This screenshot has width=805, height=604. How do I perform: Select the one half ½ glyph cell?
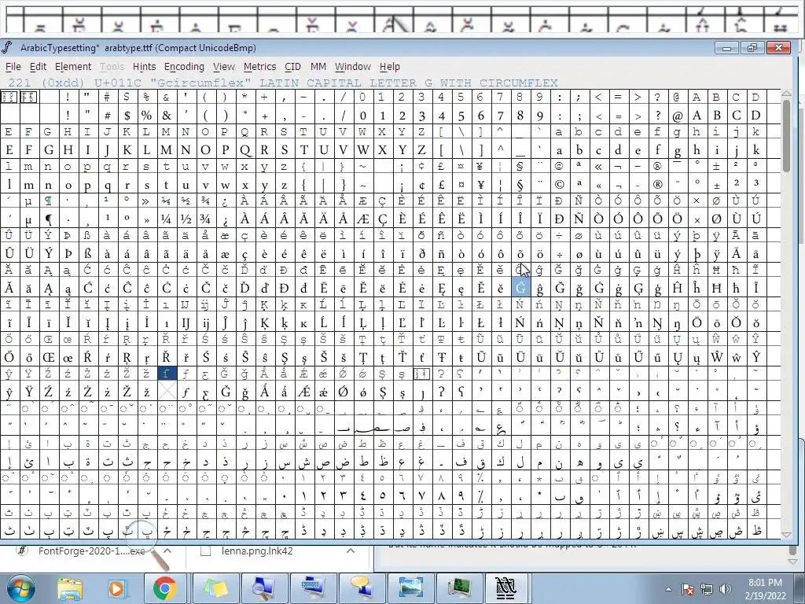186,219
